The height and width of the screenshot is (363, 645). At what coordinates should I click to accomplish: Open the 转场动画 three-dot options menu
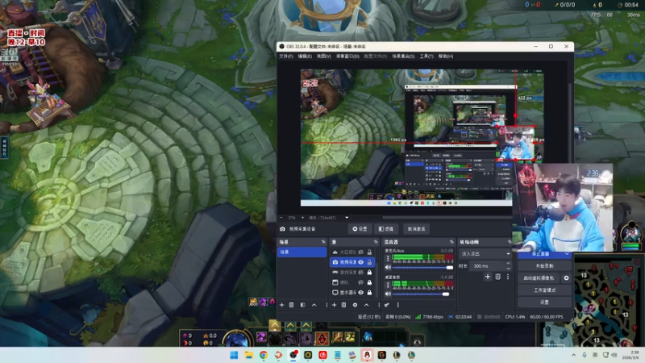tap(508, 277)
